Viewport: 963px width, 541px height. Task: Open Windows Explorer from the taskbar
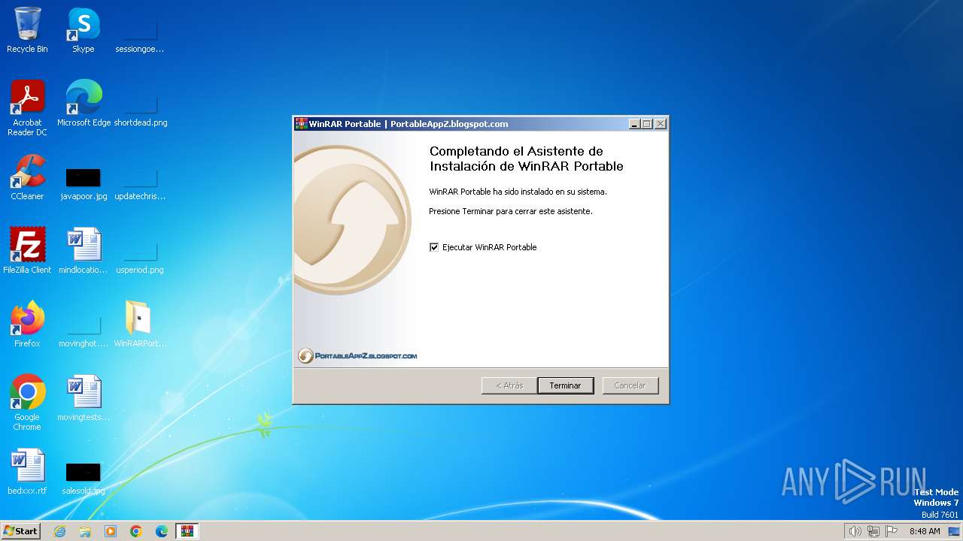(85, 531)
